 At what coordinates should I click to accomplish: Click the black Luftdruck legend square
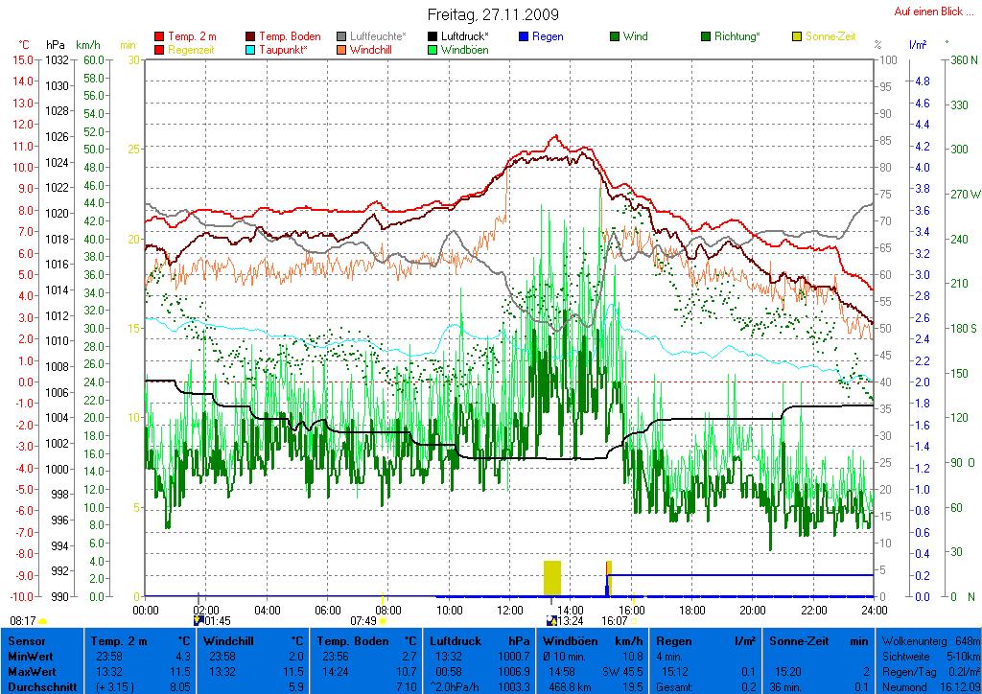(x=433, y=36)
